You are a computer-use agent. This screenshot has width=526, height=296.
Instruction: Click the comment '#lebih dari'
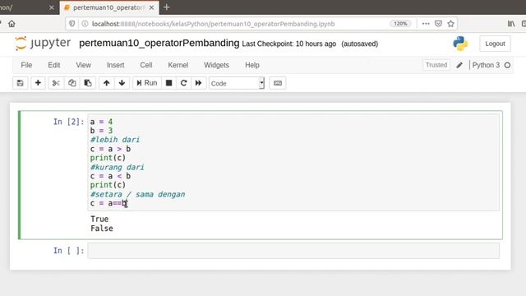click(x=115, y=140)
